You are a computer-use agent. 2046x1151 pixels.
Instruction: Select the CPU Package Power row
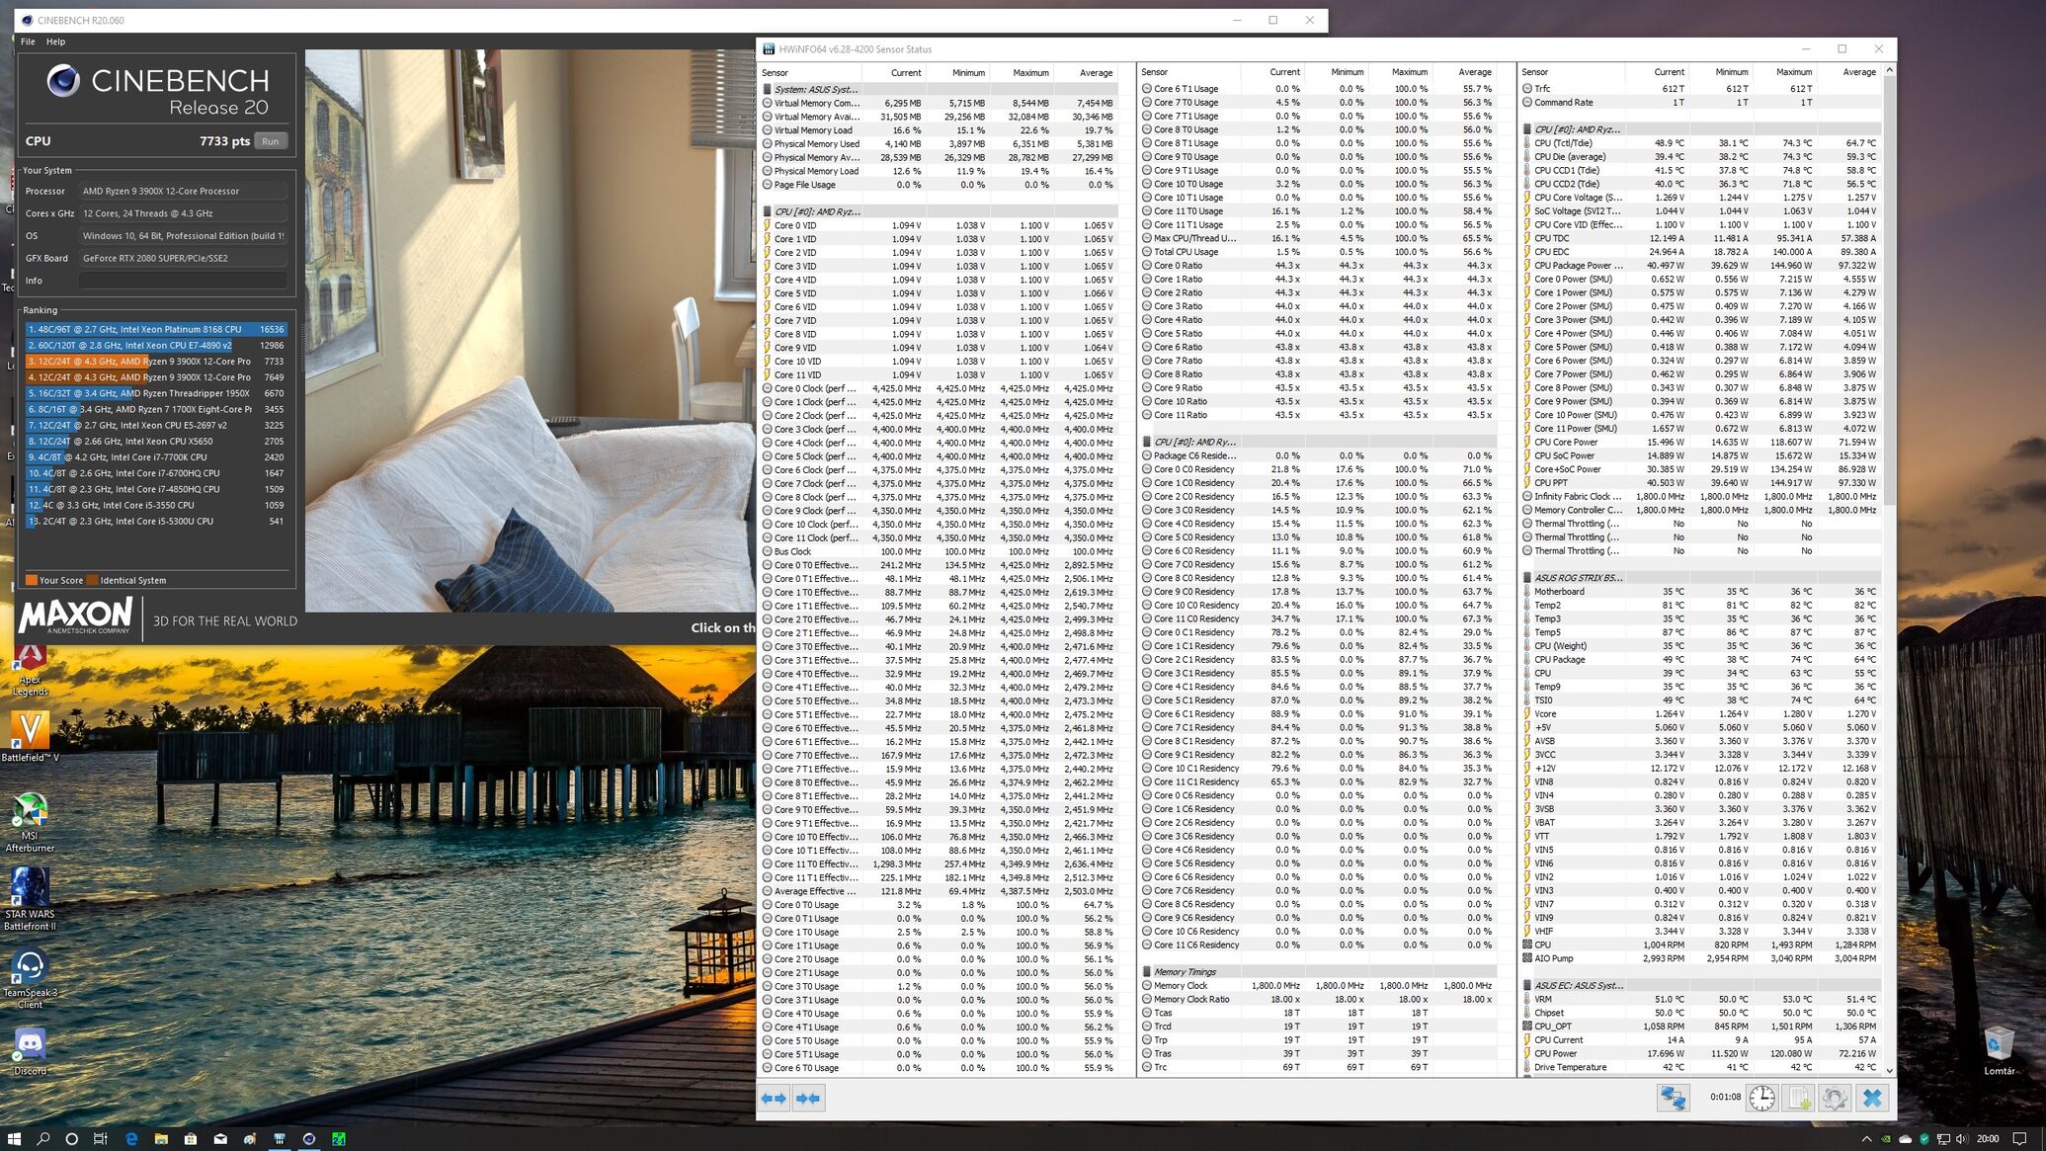[x=1699, y=265]
